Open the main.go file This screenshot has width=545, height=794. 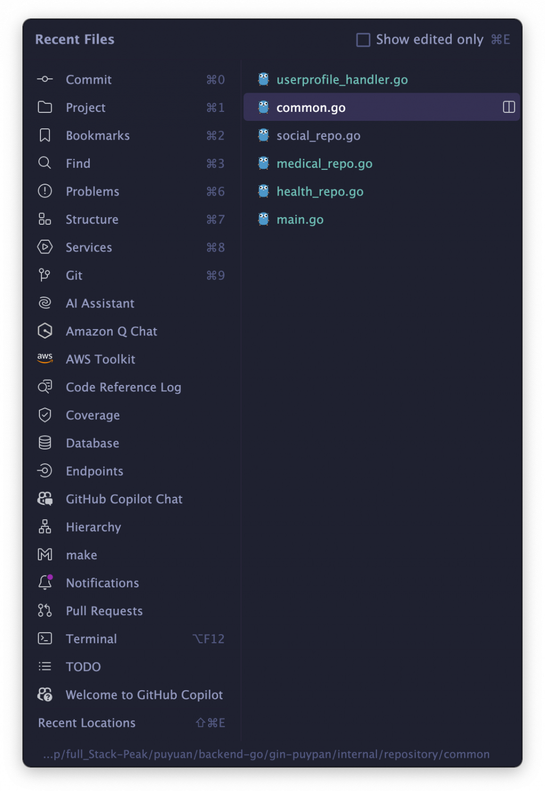300,219
